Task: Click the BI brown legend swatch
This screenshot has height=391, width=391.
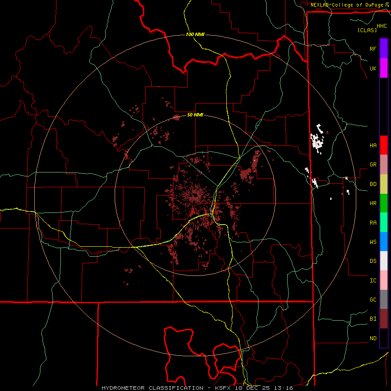Action: pyautogui.click(x=384, y=319)
